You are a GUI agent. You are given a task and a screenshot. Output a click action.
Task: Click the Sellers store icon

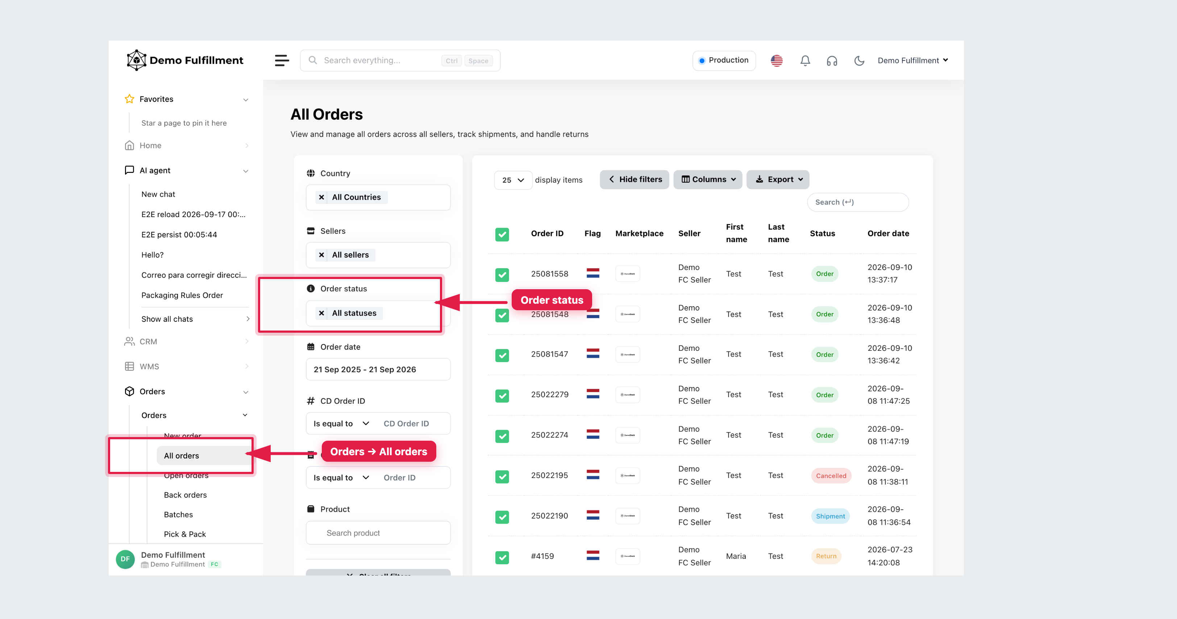311,231
